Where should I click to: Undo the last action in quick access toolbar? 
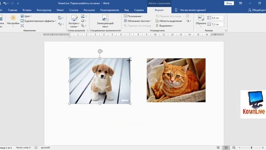coord(5,3)
